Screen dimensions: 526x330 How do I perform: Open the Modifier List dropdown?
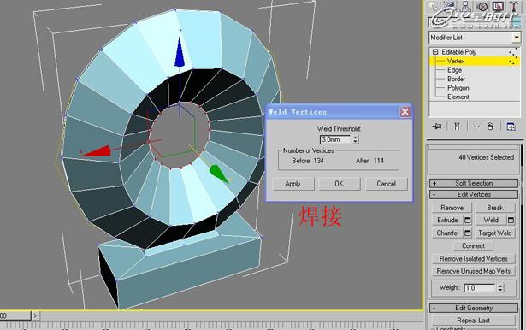[x=517, y=38]
